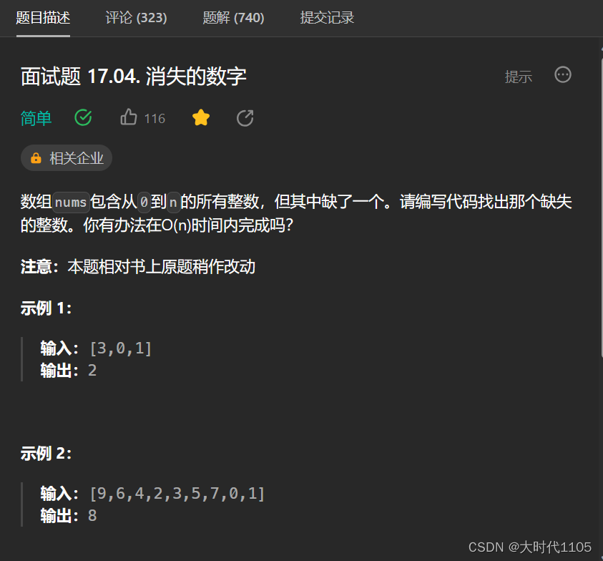Open the 相关企业 related companies tag
Screen dimensions: 603x561
[x=67, y=157]
